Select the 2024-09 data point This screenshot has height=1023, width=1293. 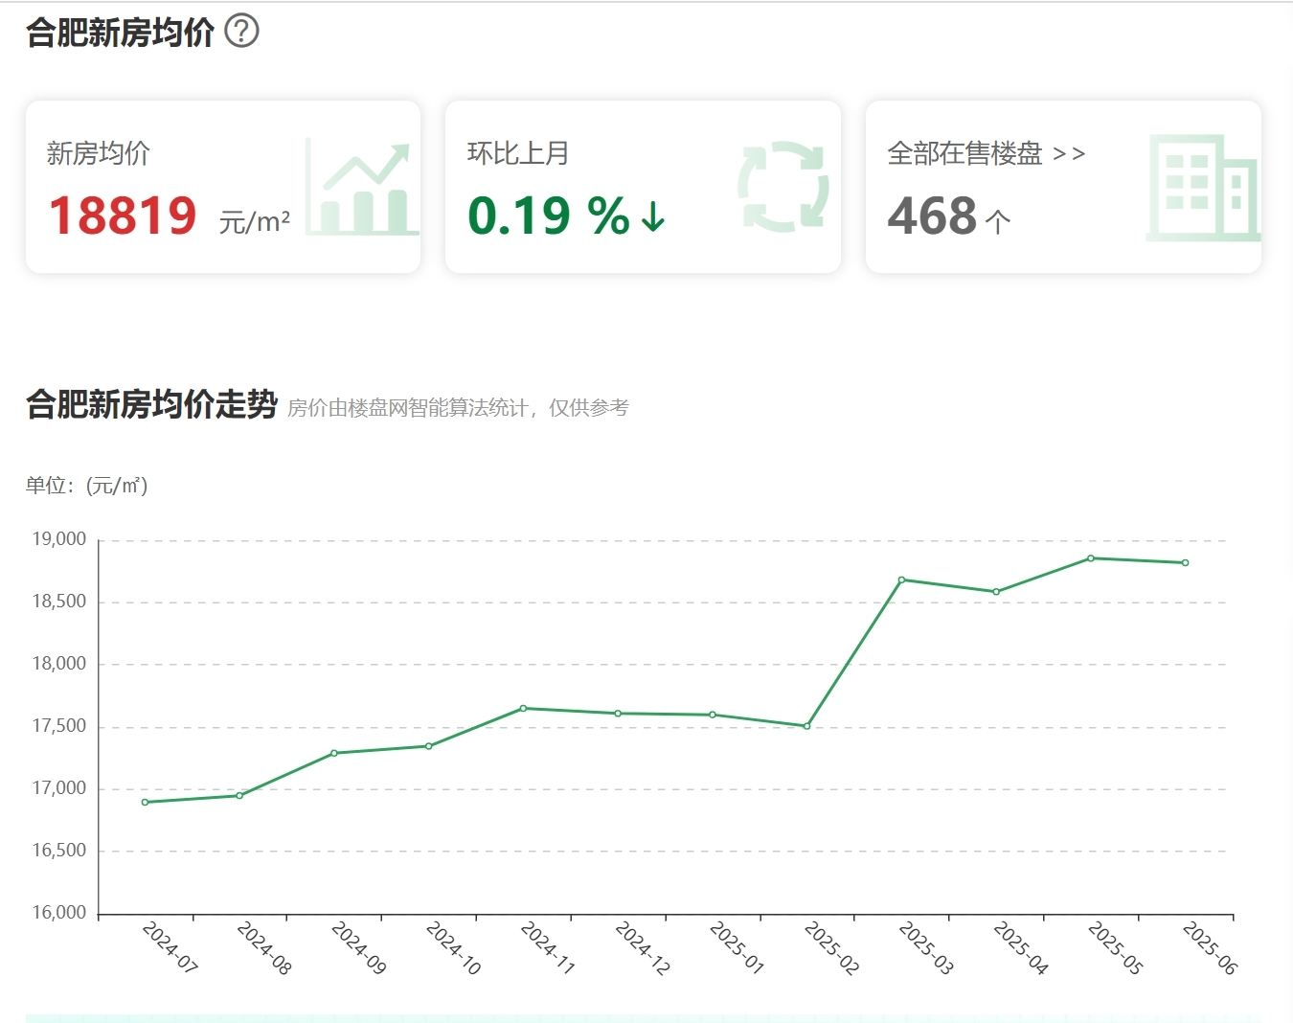334,753
